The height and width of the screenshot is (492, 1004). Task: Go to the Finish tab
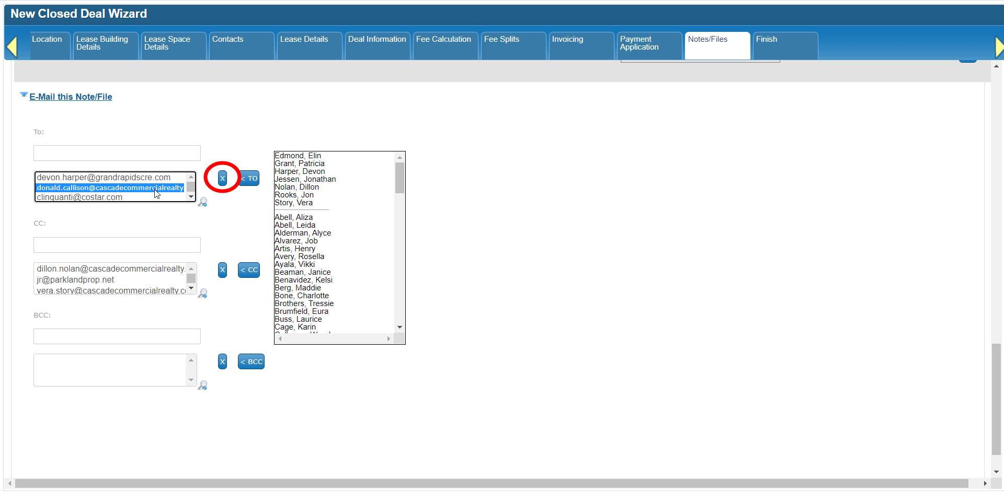point(767,40)
